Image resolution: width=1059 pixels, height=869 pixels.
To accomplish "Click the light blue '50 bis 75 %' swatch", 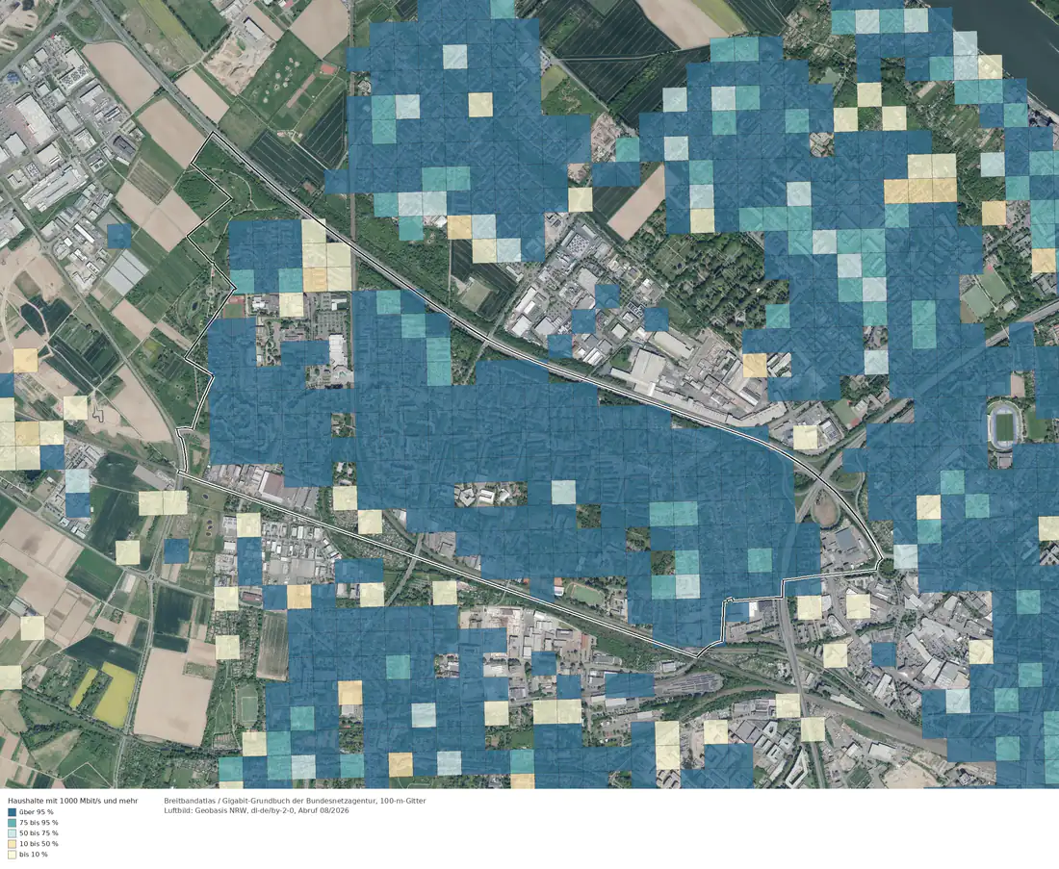I will tap(13, 833).
